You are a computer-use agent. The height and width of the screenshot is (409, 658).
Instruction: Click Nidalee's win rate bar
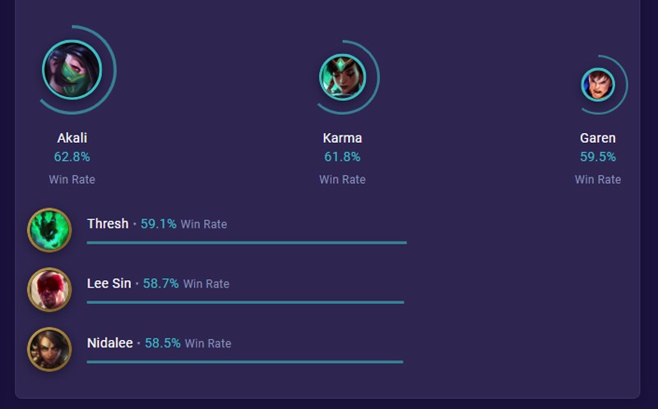[x=245, y=361]
